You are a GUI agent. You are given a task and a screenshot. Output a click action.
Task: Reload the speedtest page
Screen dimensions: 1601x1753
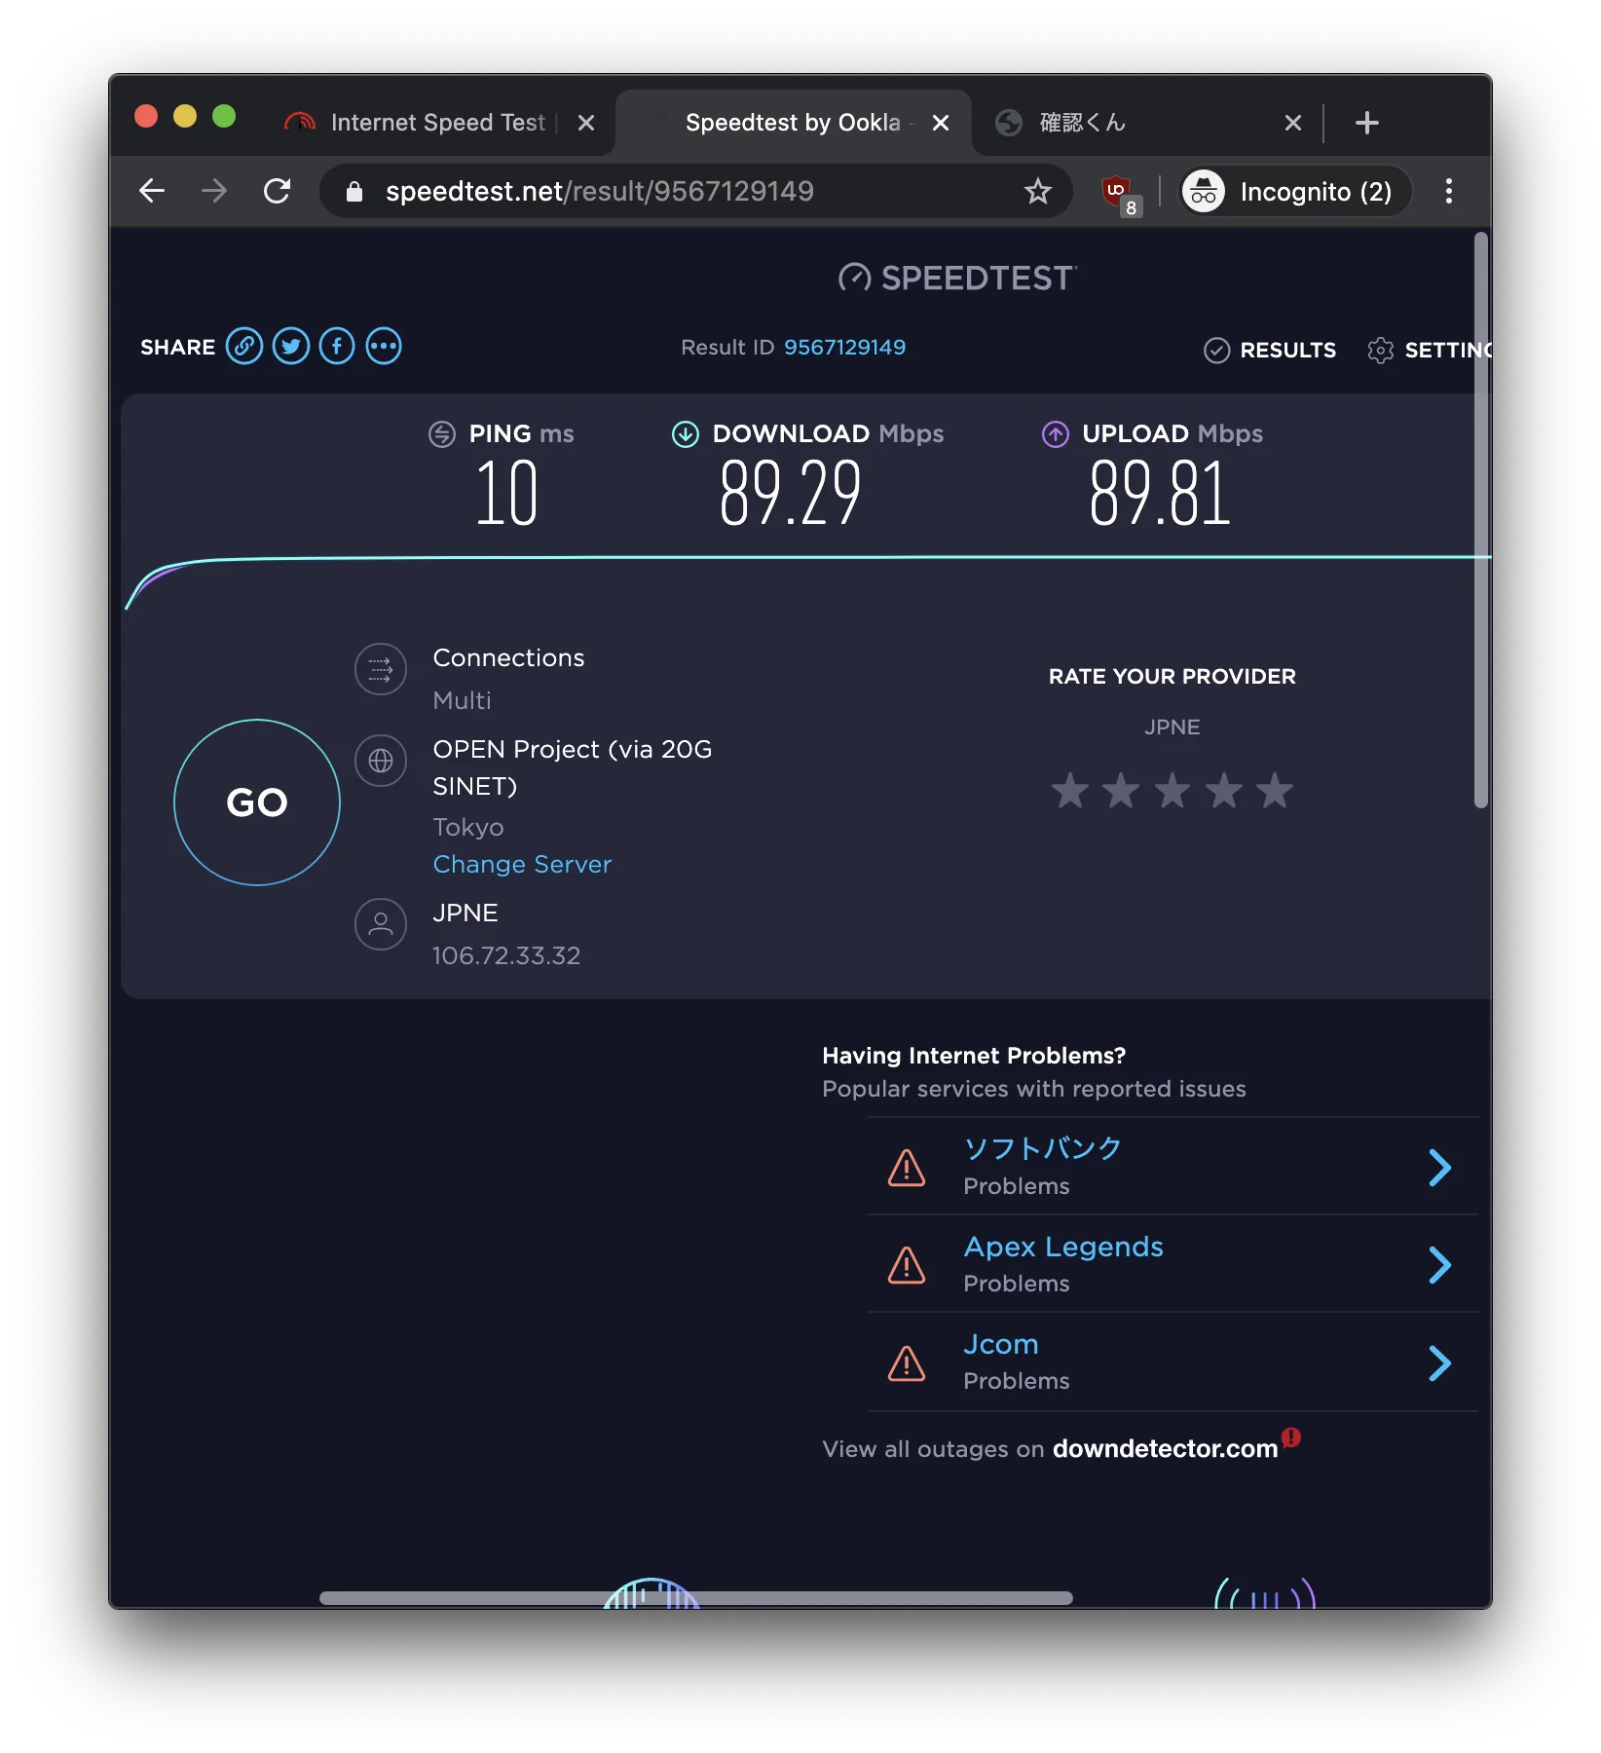pos(278,192)
